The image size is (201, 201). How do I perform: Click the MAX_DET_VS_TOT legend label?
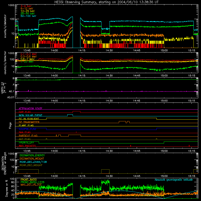tap(31, 185)
